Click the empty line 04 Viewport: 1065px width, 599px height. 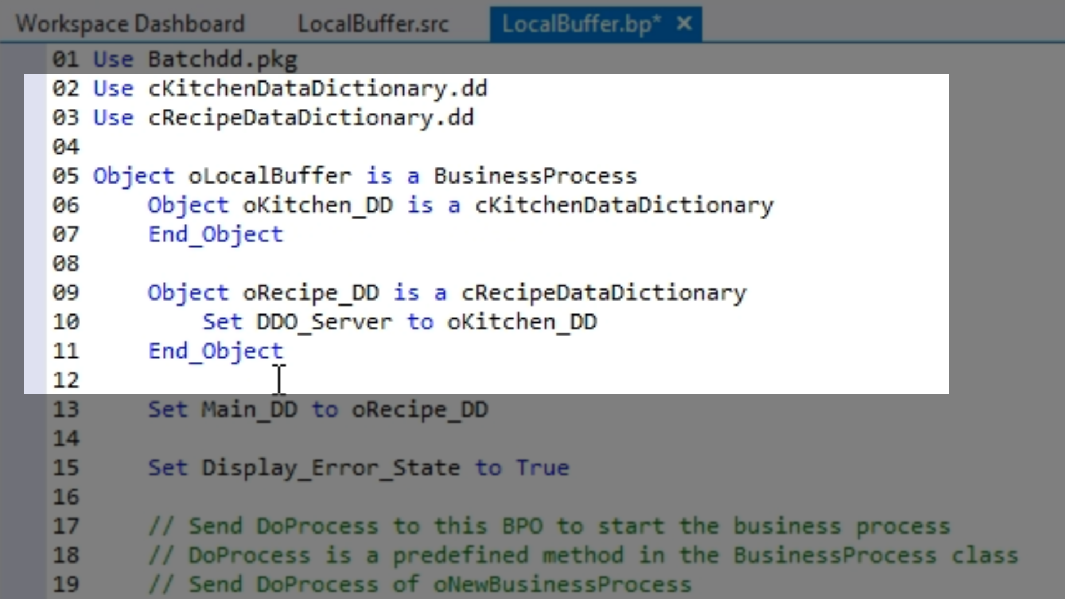(x=333, y=148)
